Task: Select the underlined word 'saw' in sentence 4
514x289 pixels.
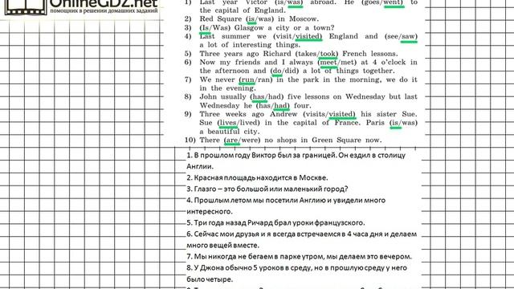Action: pos(408,36)
